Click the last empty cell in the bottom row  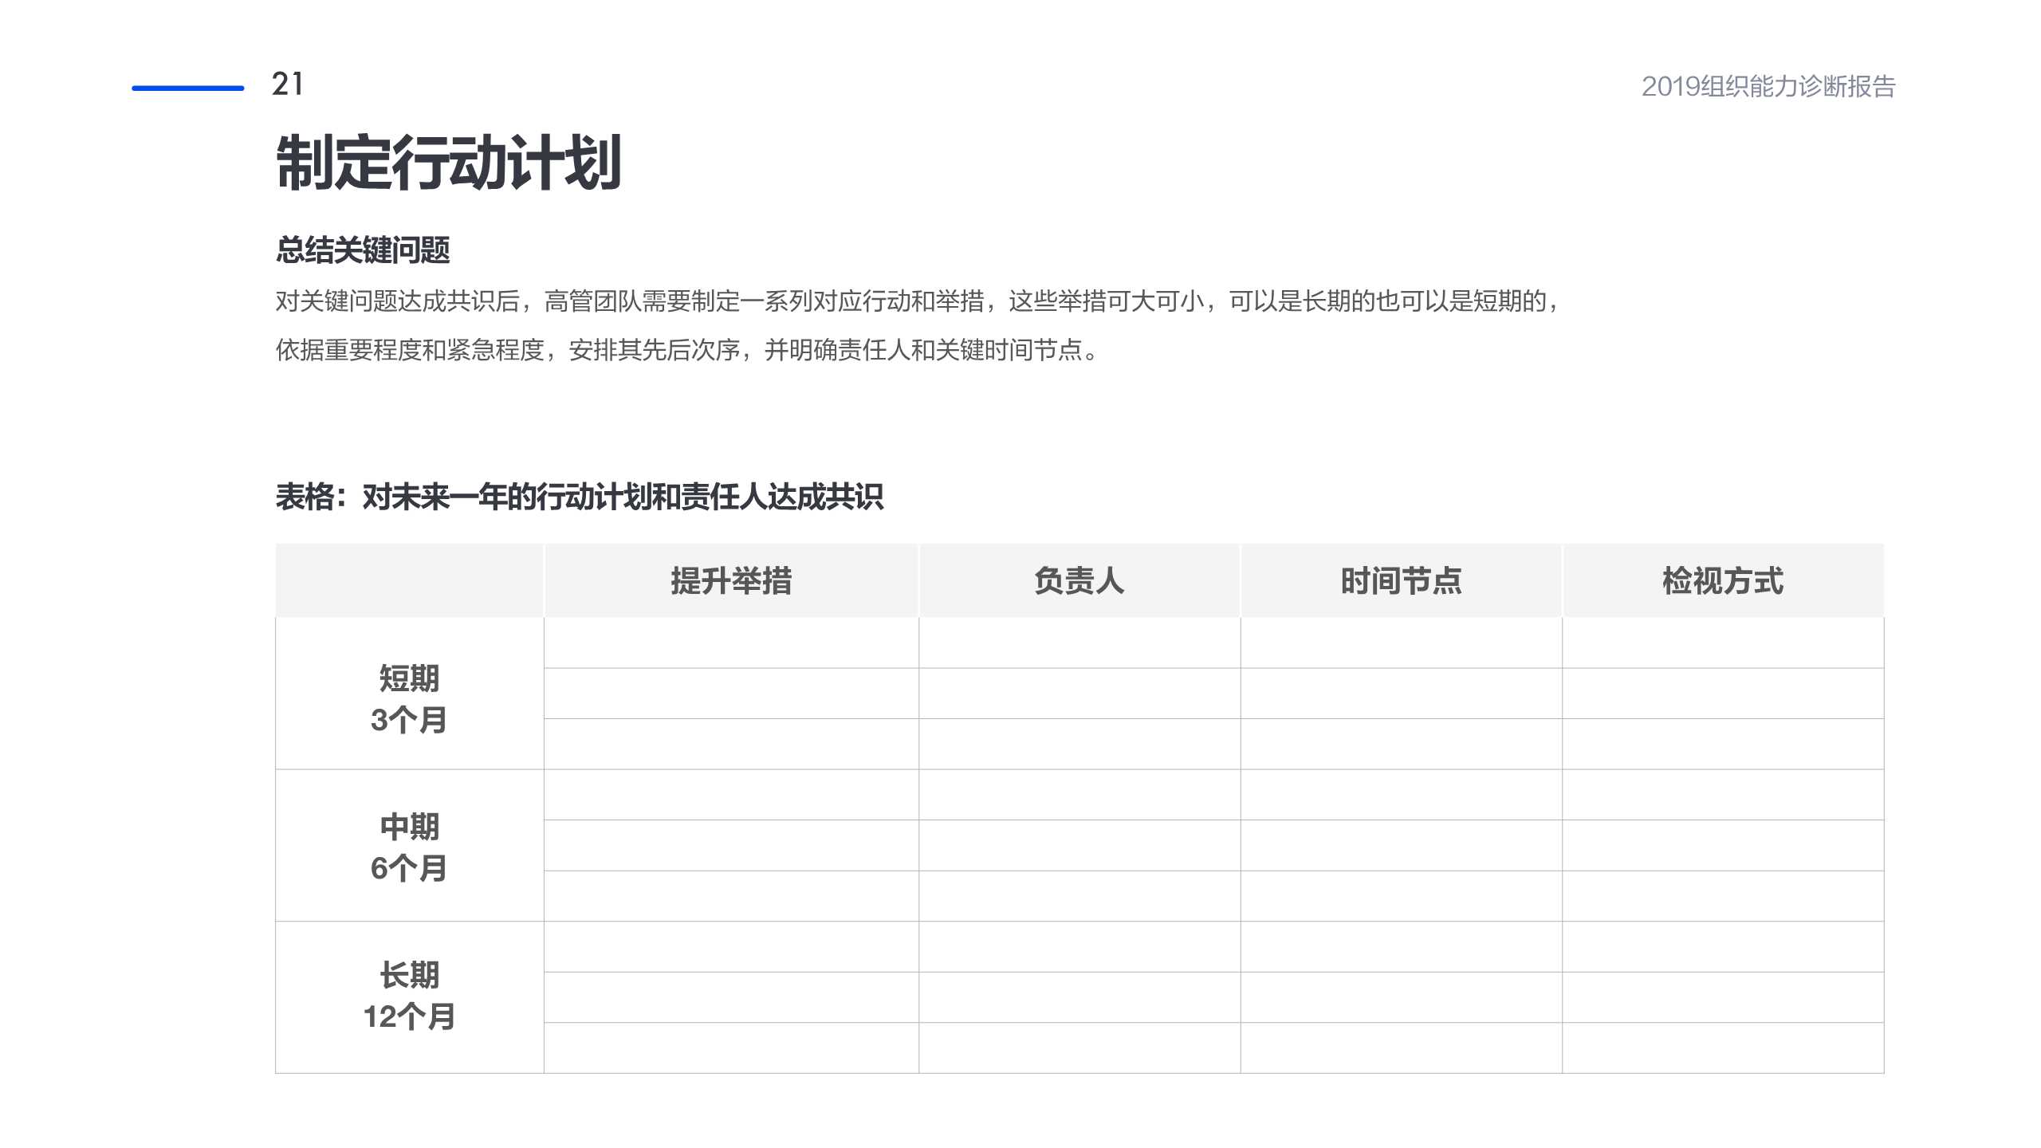pos(1727,1048)
